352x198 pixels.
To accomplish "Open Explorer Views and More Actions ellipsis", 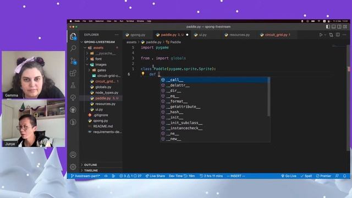I will click(116, 35).
